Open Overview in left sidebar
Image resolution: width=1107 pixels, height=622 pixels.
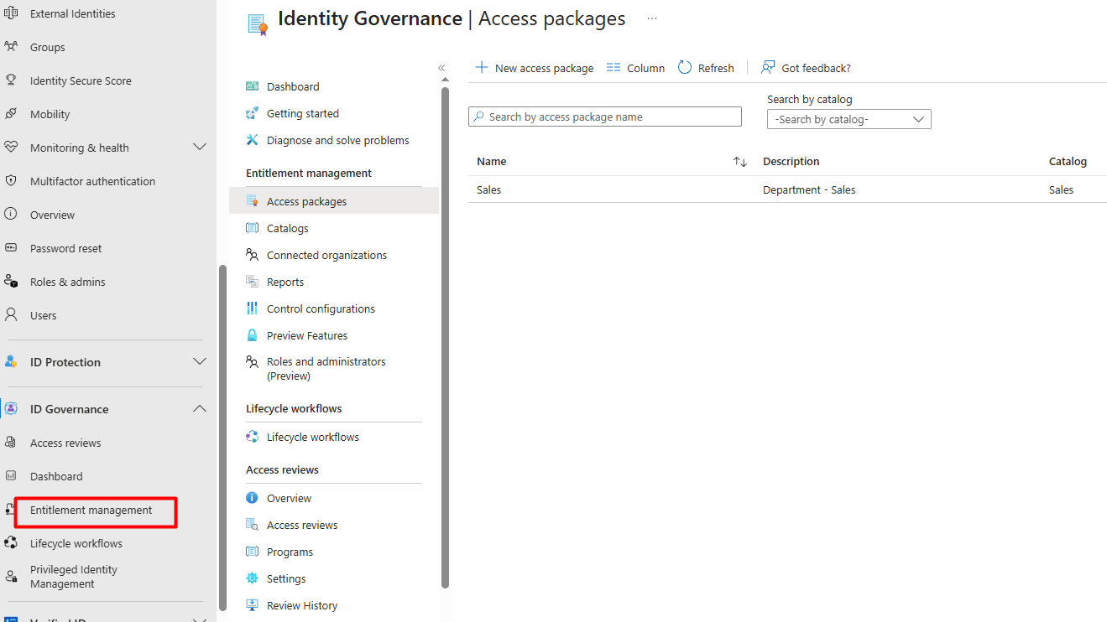click(52, 215)
